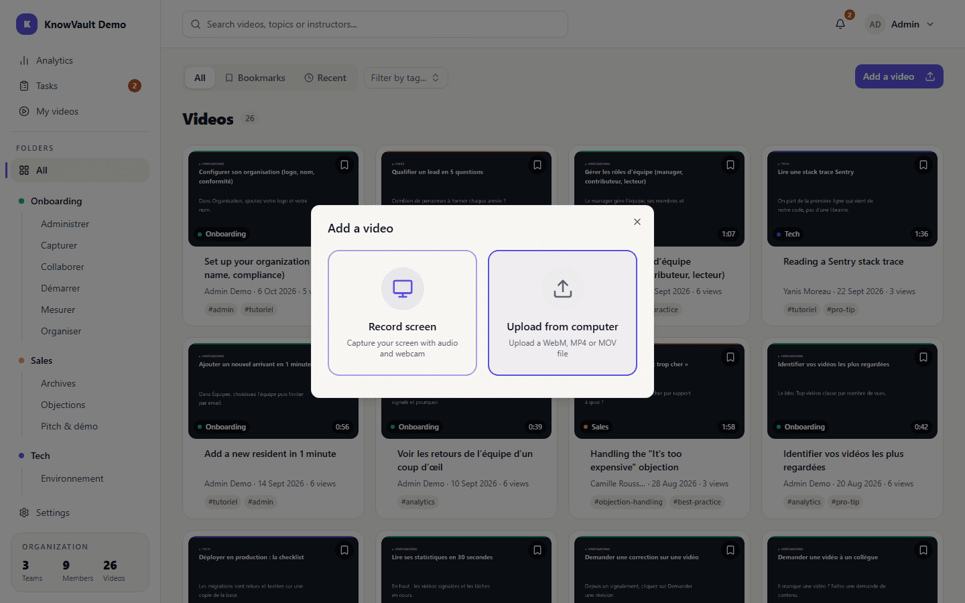Open the Capturer subfolder

click(x=59, y=245)
